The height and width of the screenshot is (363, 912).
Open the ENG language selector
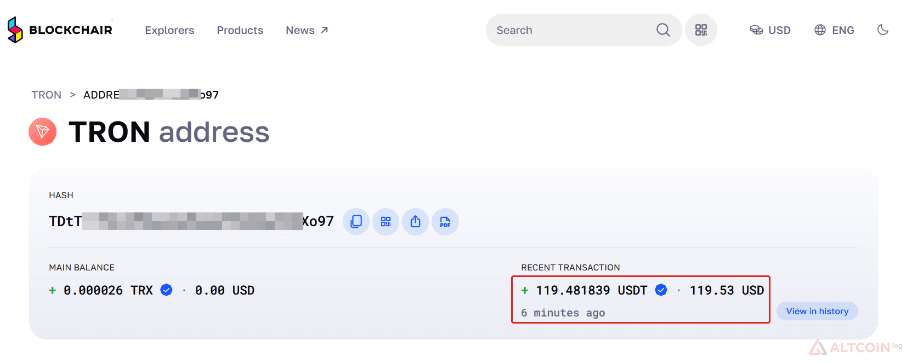point(834,30)
